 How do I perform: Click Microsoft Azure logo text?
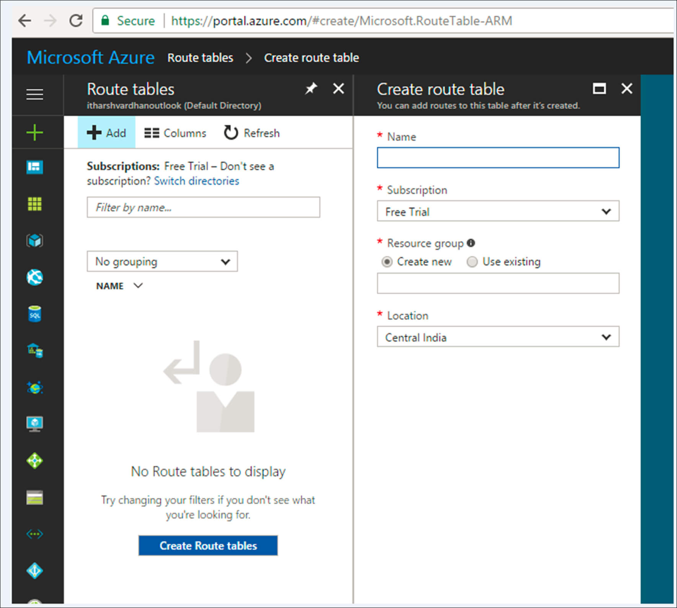pos(91,57)
